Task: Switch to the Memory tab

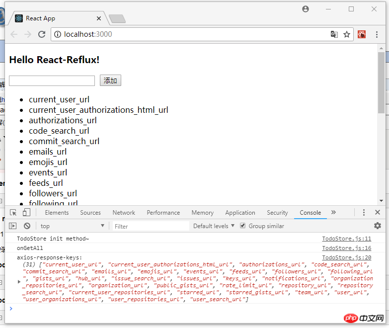Action: pos(202,213)
